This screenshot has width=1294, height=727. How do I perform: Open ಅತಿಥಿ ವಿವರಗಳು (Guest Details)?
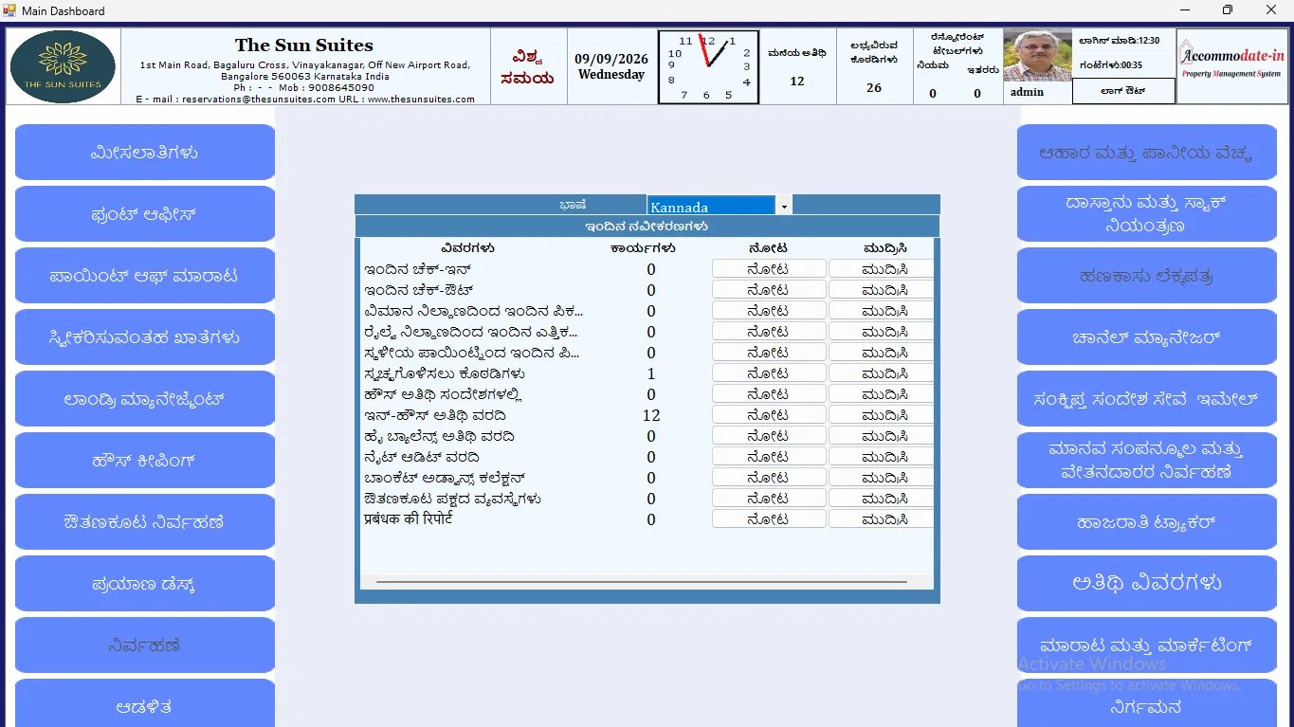coord(1147,584)
